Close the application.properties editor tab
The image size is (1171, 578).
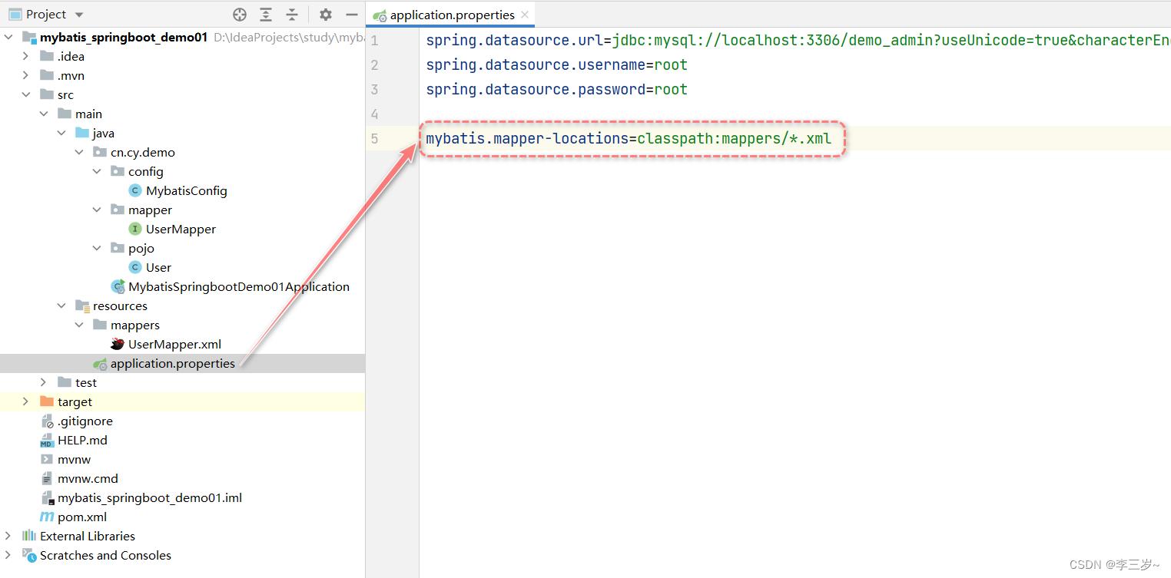point(524,15)
